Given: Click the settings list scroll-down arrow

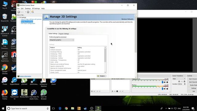Looking at the screenshot, I should [105, 72].
